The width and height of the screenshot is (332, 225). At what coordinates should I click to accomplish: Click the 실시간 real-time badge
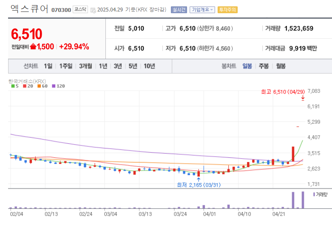(x=179, y=10)
